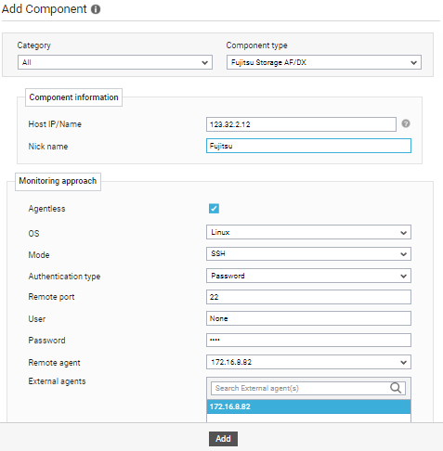Click the Add button

point(223,439)
